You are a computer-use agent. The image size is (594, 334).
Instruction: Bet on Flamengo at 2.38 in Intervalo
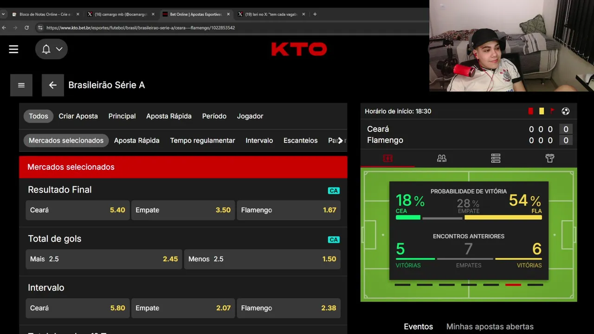tap(289, 308)
